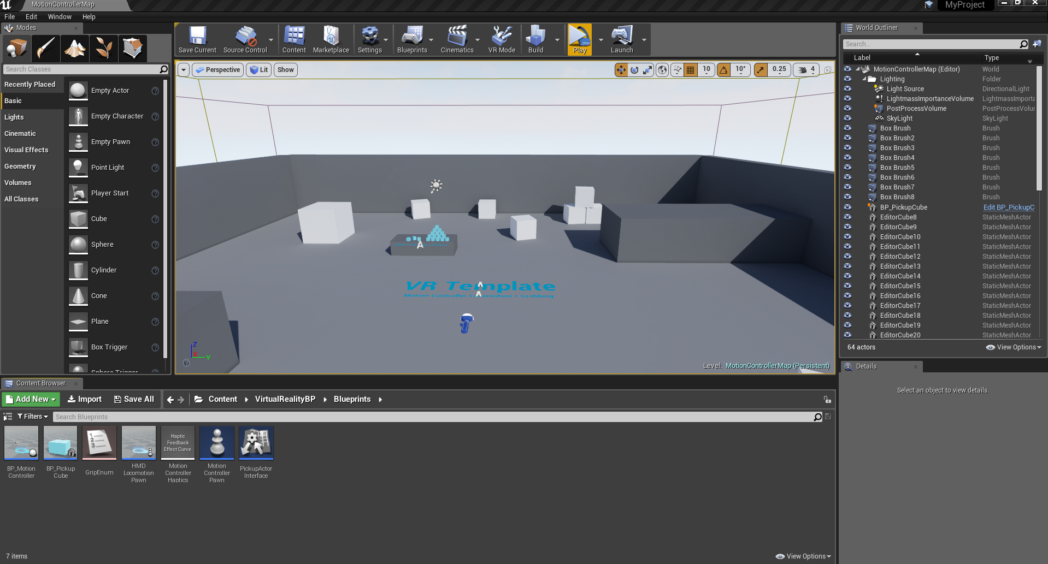The width and height of the screenshot is (1048, 564).
Task: Click the Search Blueprints input field
Action: click(x=438, y=417)
